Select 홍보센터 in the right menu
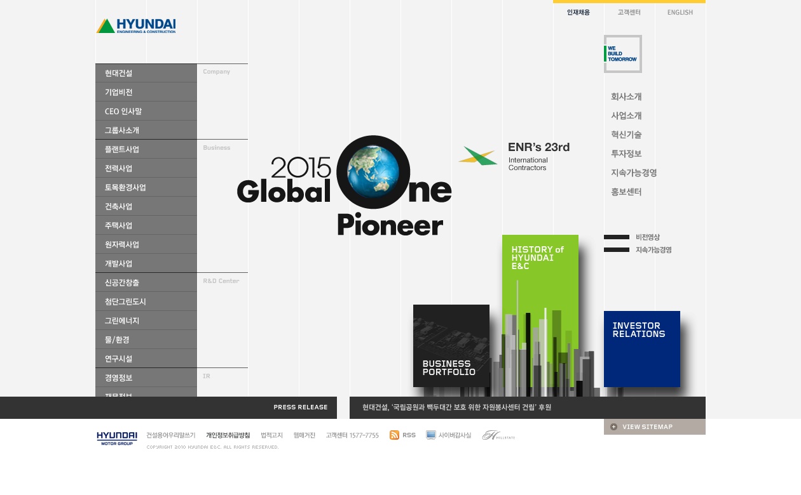The height and width of the screenshot is (495, 801). (x=626, y=192)
